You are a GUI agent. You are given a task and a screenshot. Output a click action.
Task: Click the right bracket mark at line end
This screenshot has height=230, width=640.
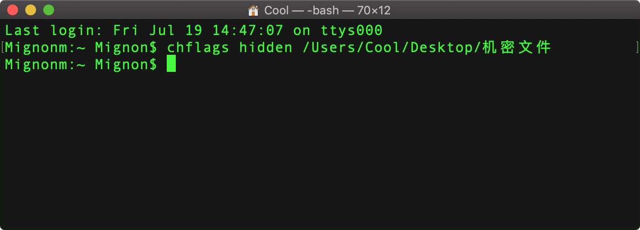tap(637, 48)
